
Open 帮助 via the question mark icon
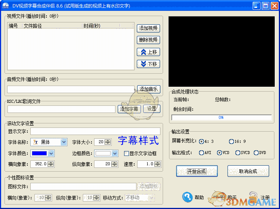187,197
